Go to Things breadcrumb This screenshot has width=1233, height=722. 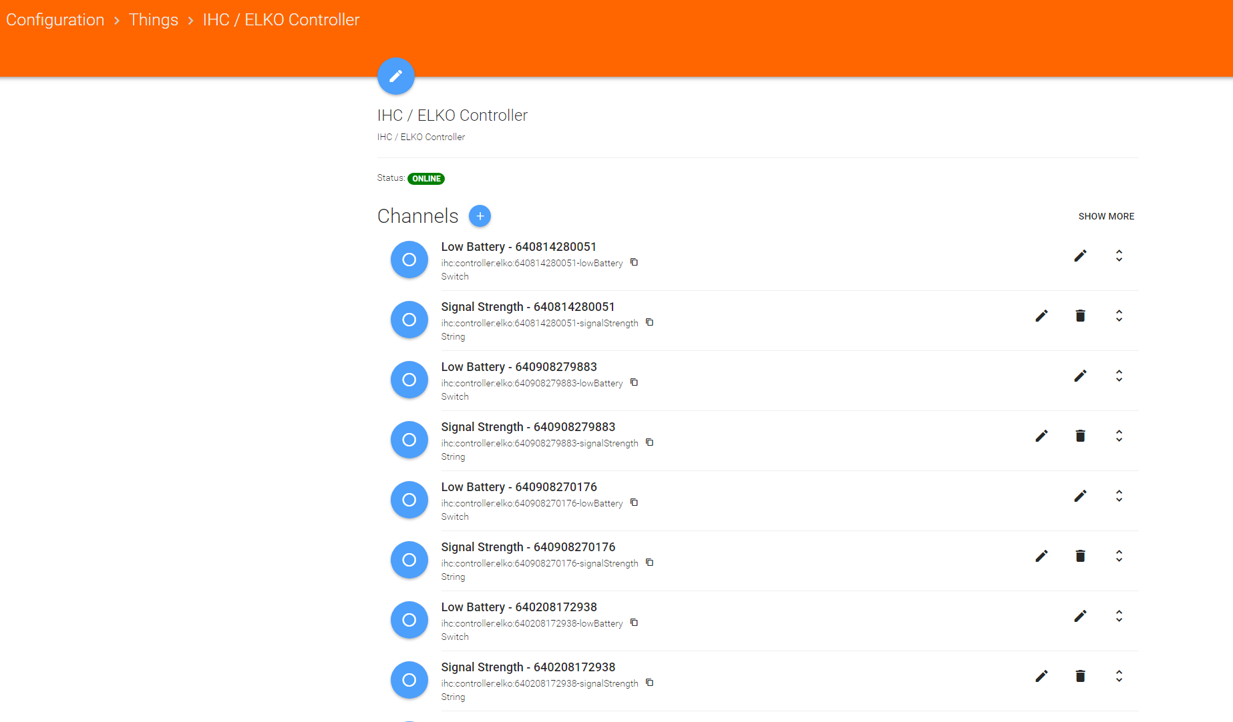[x=154, y=20]
